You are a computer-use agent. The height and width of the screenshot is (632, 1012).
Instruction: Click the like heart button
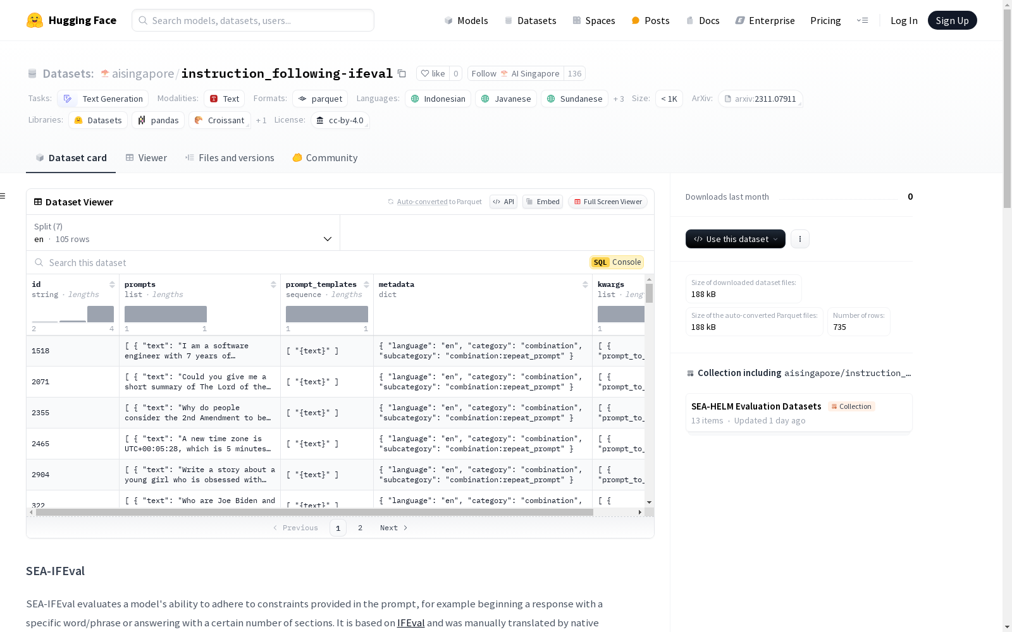433,73
